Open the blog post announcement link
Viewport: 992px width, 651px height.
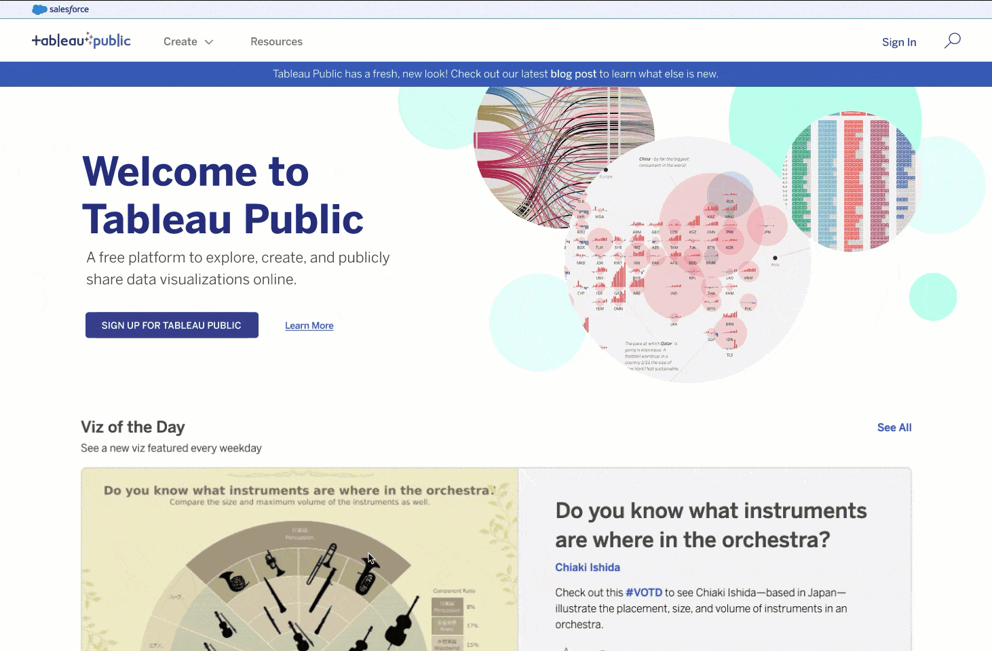pos(573,73)
